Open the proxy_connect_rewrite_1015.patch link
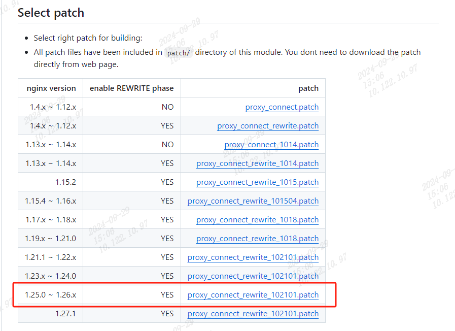This screenshot has width=455, height=331. [257, 182]
